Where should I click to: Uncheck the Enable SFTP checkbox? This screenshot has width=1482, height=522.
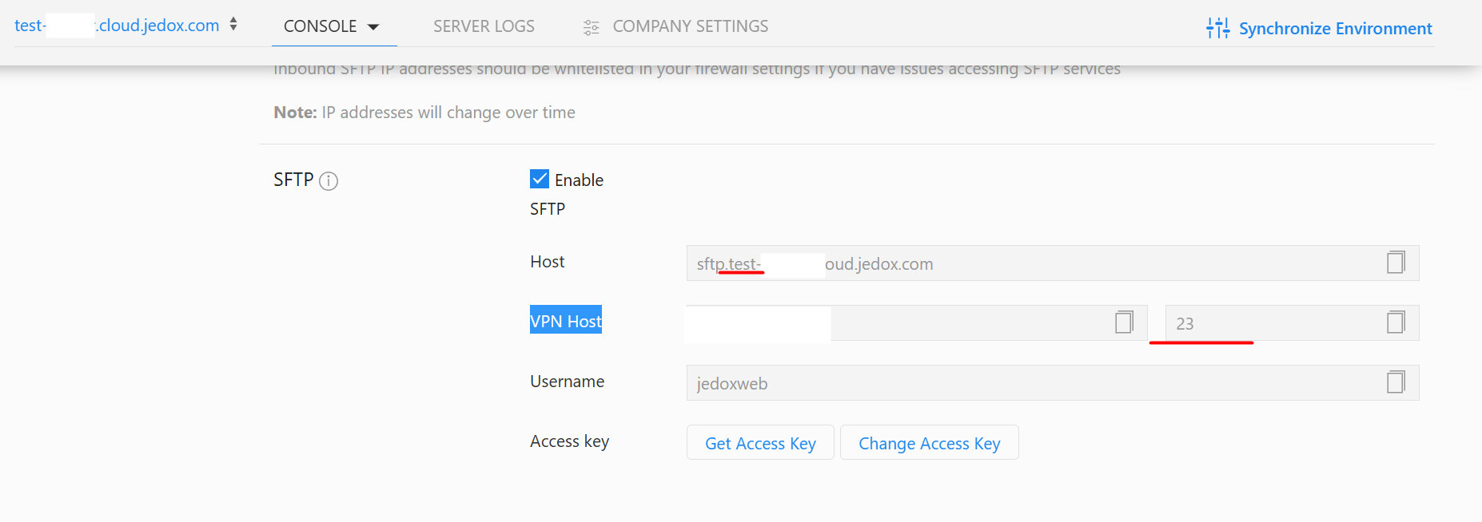540,179
